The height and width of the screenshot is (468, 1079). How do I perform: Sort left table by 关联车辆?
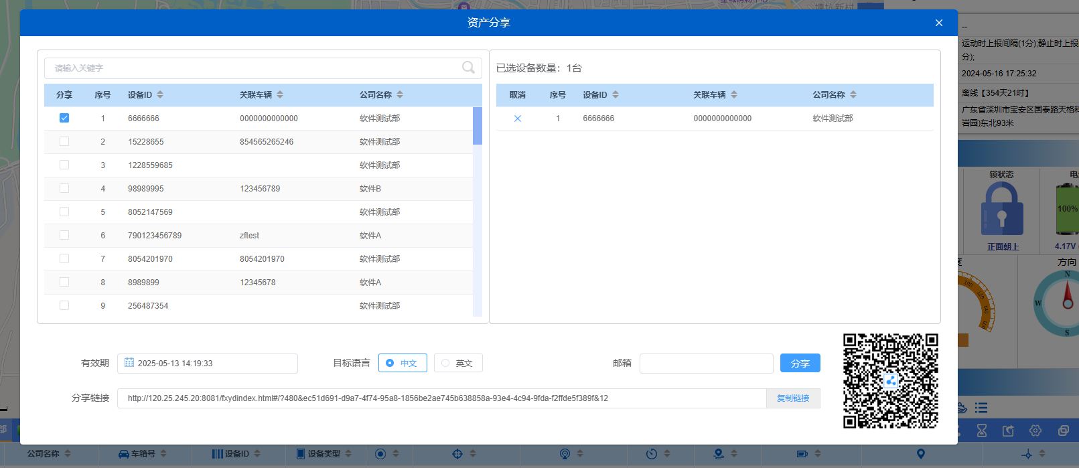click(280, 95)
